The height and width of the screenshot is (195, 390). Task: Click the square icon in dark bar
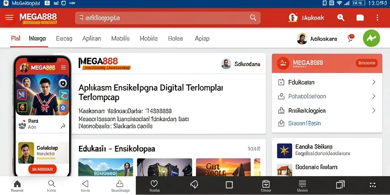click(229, 185)
